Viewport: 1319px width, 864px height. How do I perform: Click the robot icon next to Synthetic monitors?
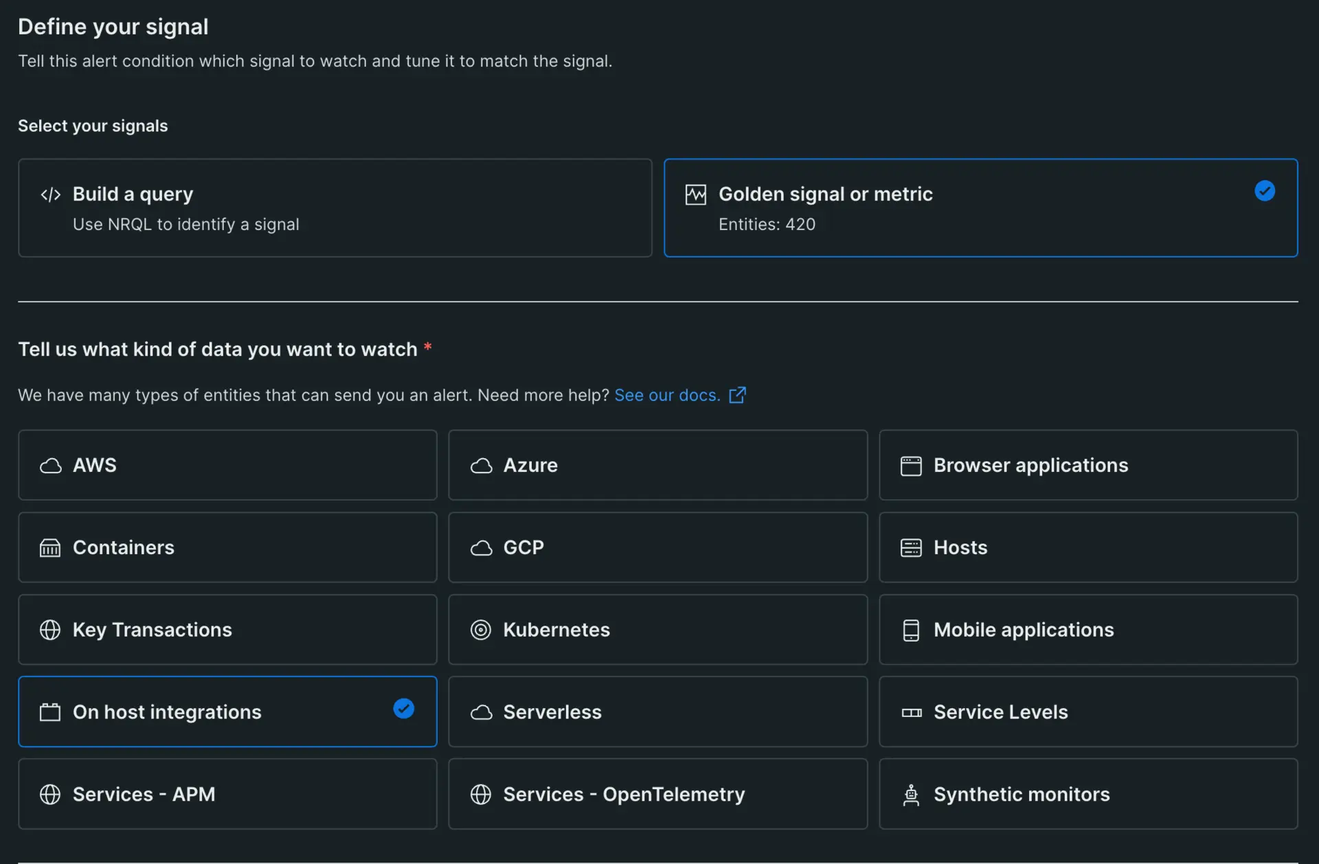click(x=911, y=795)
